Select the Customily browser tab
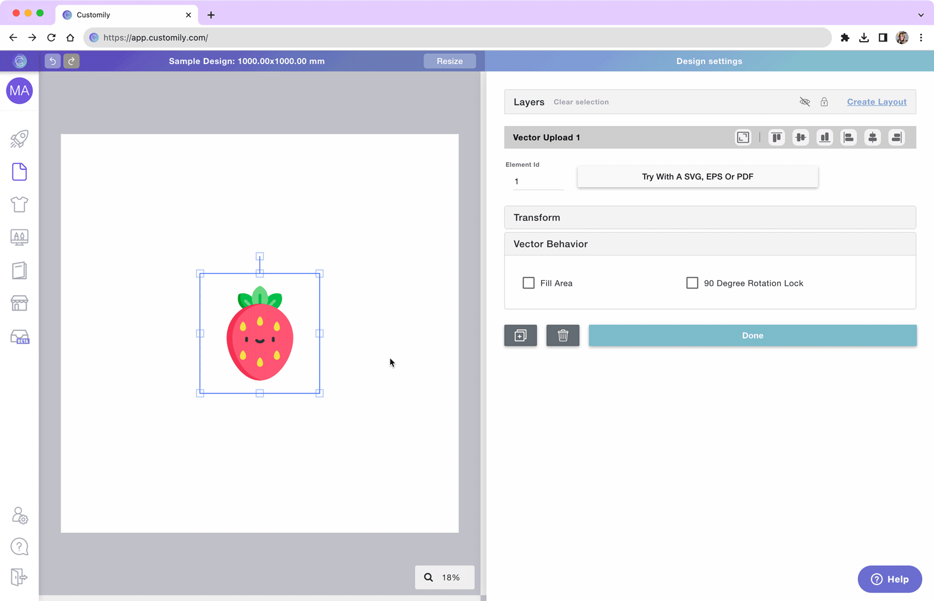The height and width of the screenshot is (601, 934). pyautogui.click(x=127, y=15)
